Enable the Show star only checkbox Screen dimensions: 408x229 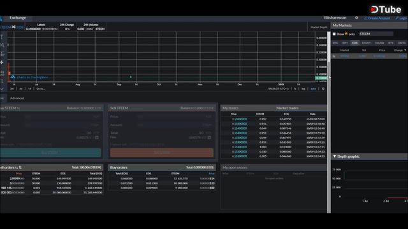pos(334,34)
